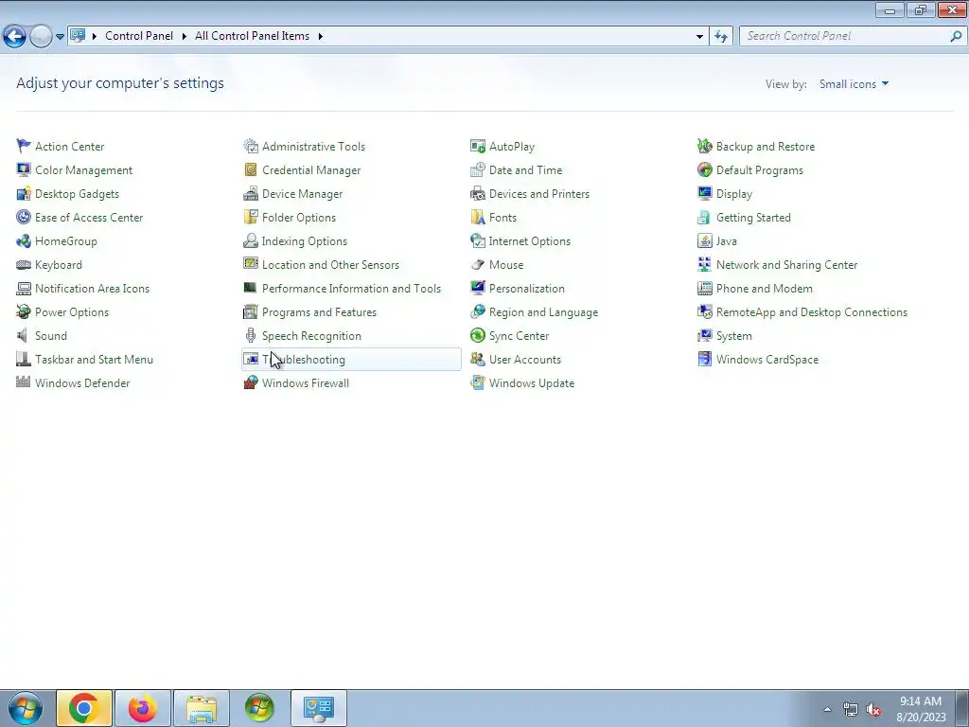Screen dimensions: 969x727
Task: Open RemoteApp and Desktop Connections link
Action: click(811, 312)
